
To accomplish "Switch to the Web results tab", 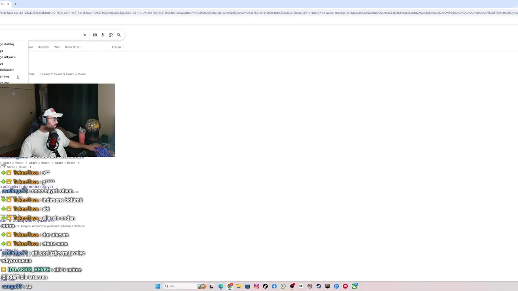I will 57,47.
